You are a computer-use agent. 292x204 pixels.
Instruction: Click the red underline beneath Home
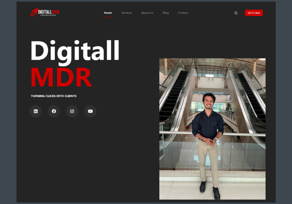click(108, 17)
